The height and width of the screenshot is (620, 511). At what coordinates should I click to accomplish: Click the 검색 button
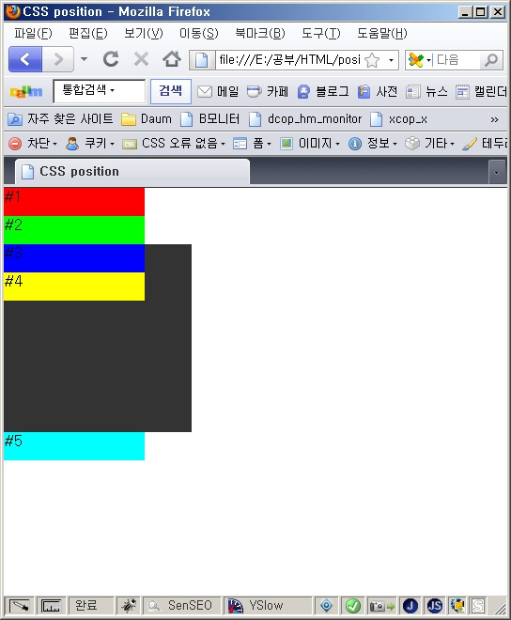[171, 91]
